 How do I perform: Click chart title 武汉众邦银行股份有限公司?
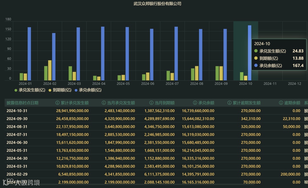click(x=157, y=4)
